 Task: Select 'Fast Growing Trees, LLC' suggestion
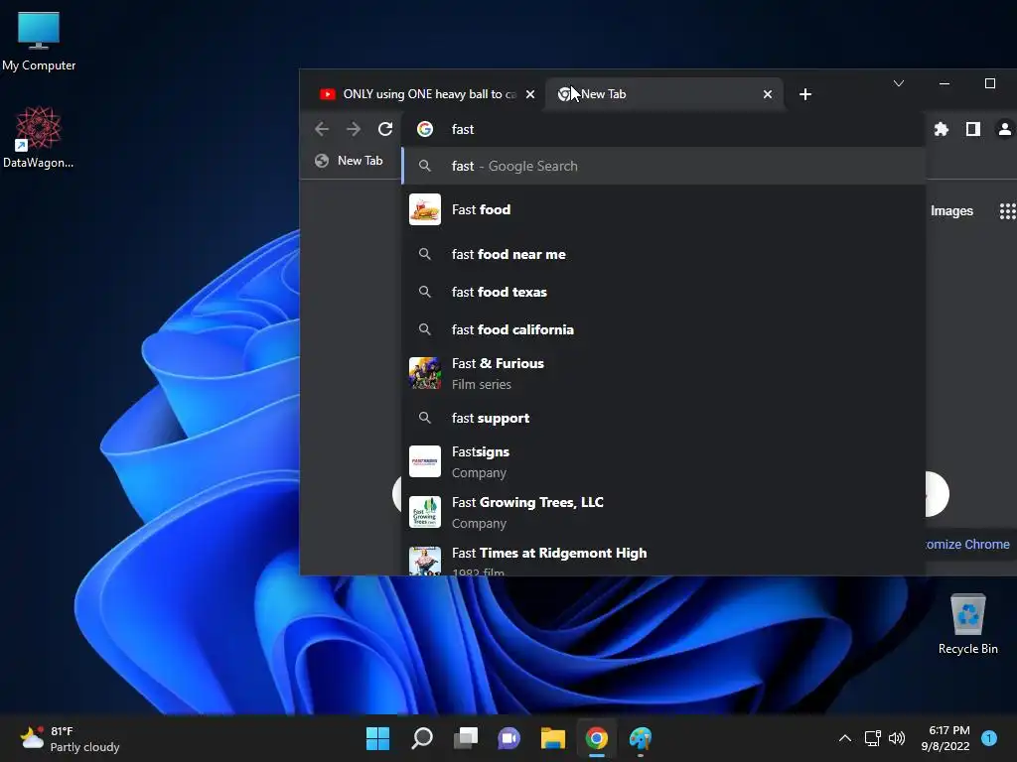(x=662, y=512)
